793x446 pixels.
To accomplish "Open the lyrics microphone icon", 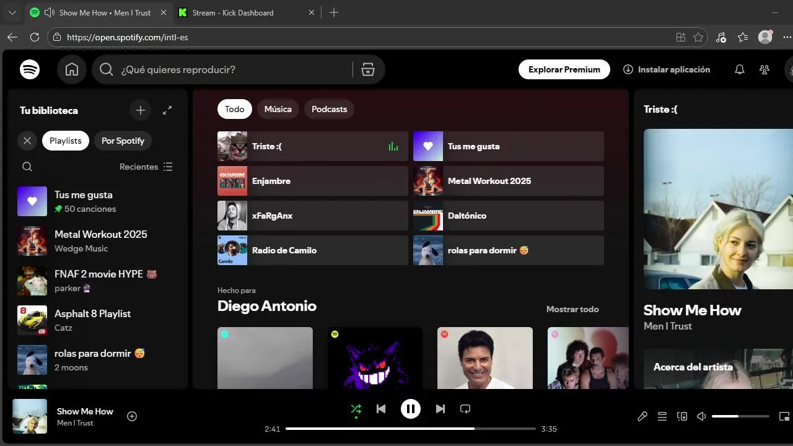I will coord(642,416).
